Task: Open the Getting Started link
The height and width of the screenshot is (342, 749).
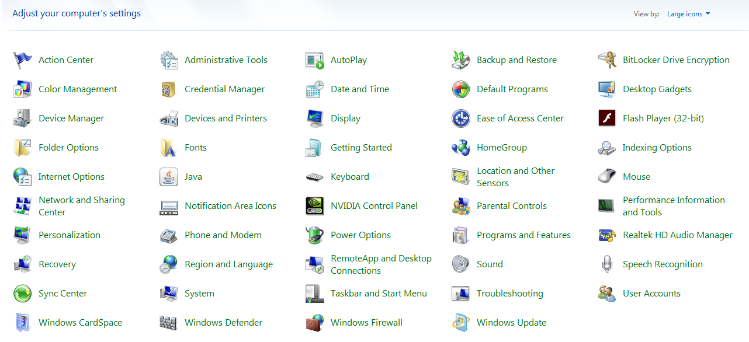Action: tap(361, 148)
